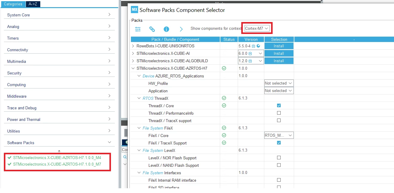Screen dimensions: 394x193
Task: Open the Utilities category
Action: point(59,131)
